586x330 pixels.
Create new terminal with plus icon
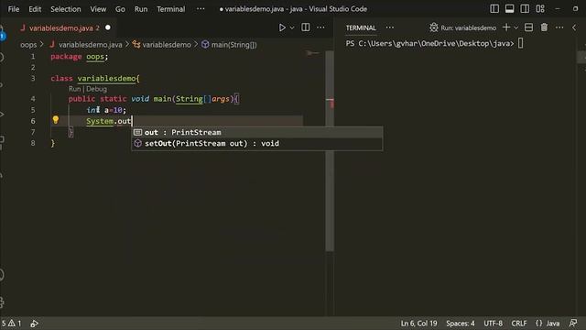point(506,27)
